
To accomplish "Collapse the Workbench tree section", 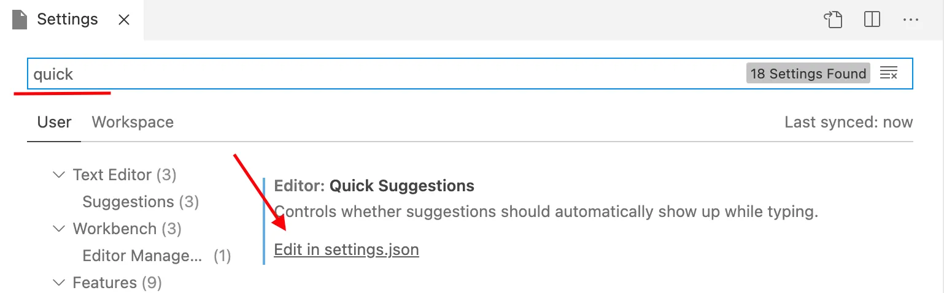I will click(x=59, y=229).
